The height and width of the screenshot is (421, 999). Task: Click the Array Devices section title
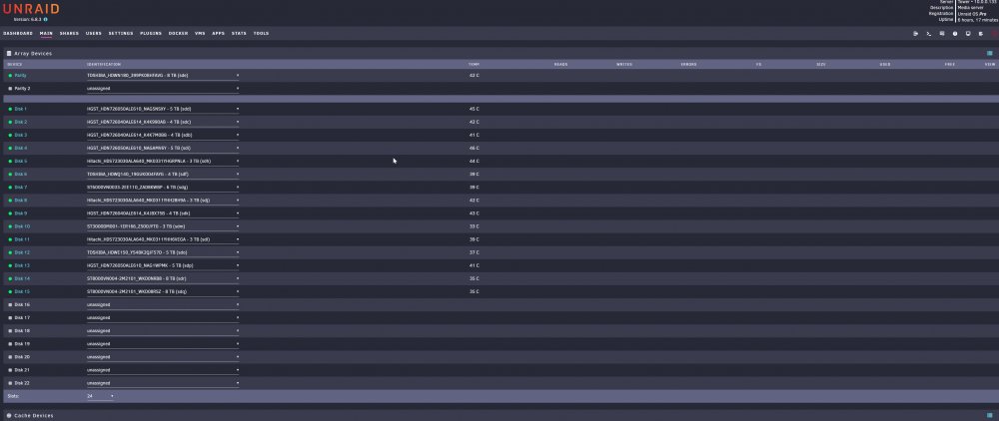(33, 54)
